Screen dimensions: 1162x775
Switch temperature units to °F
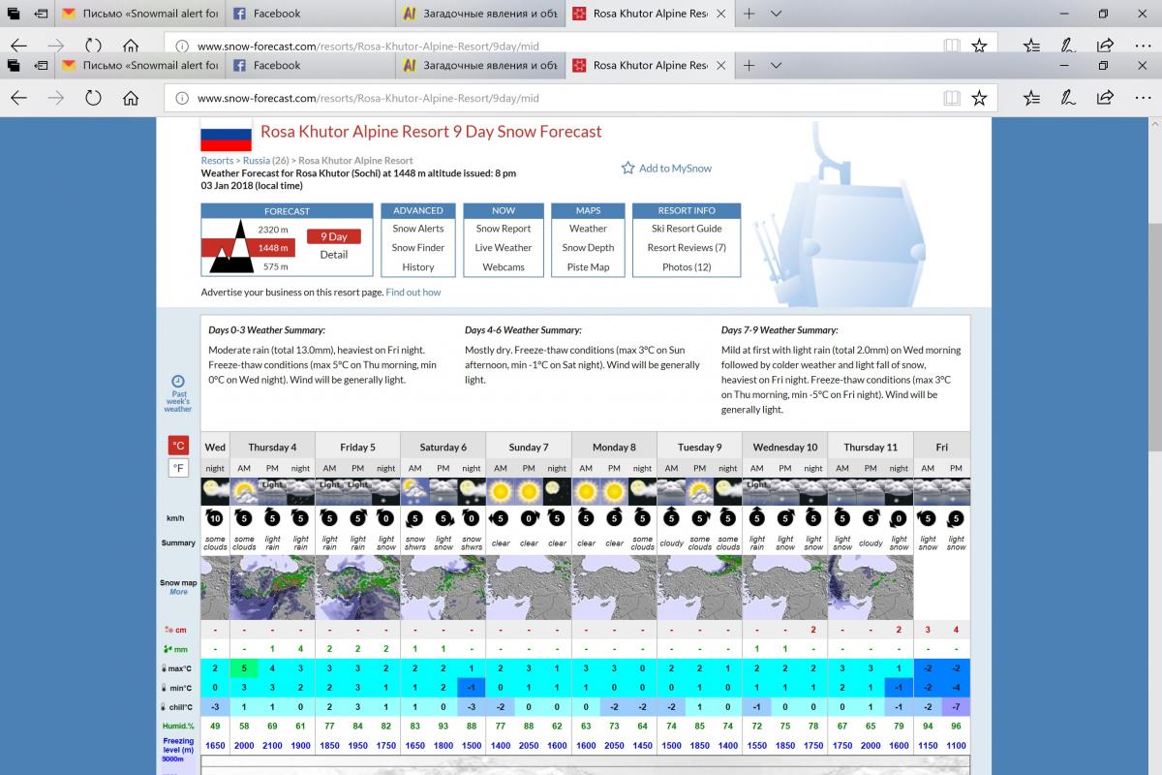178,469
